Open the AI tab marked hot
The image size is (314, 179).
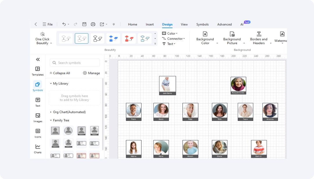point(242,24)
